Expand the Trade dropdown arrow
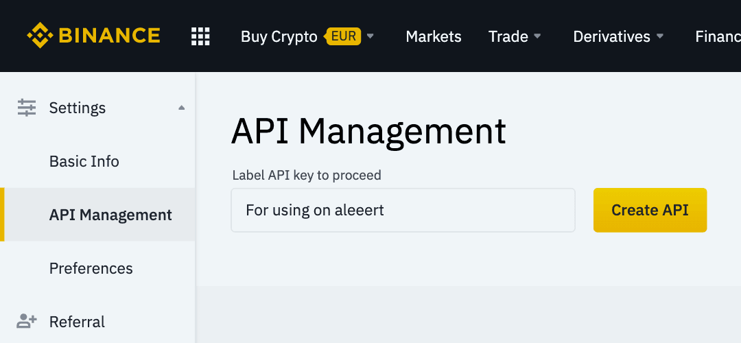741x343 pixels. [x=538, y=36]
